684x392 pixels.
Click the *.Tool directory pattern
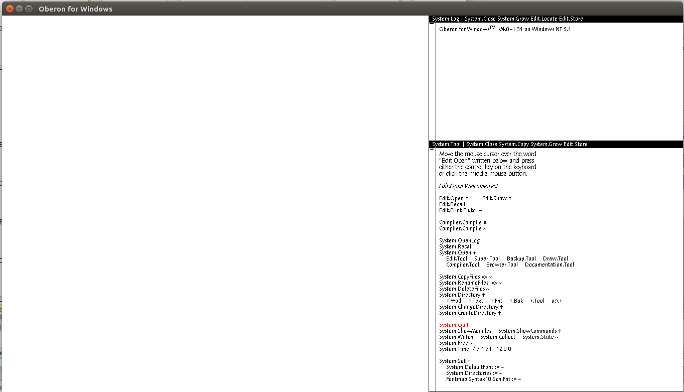click(537, 301)
